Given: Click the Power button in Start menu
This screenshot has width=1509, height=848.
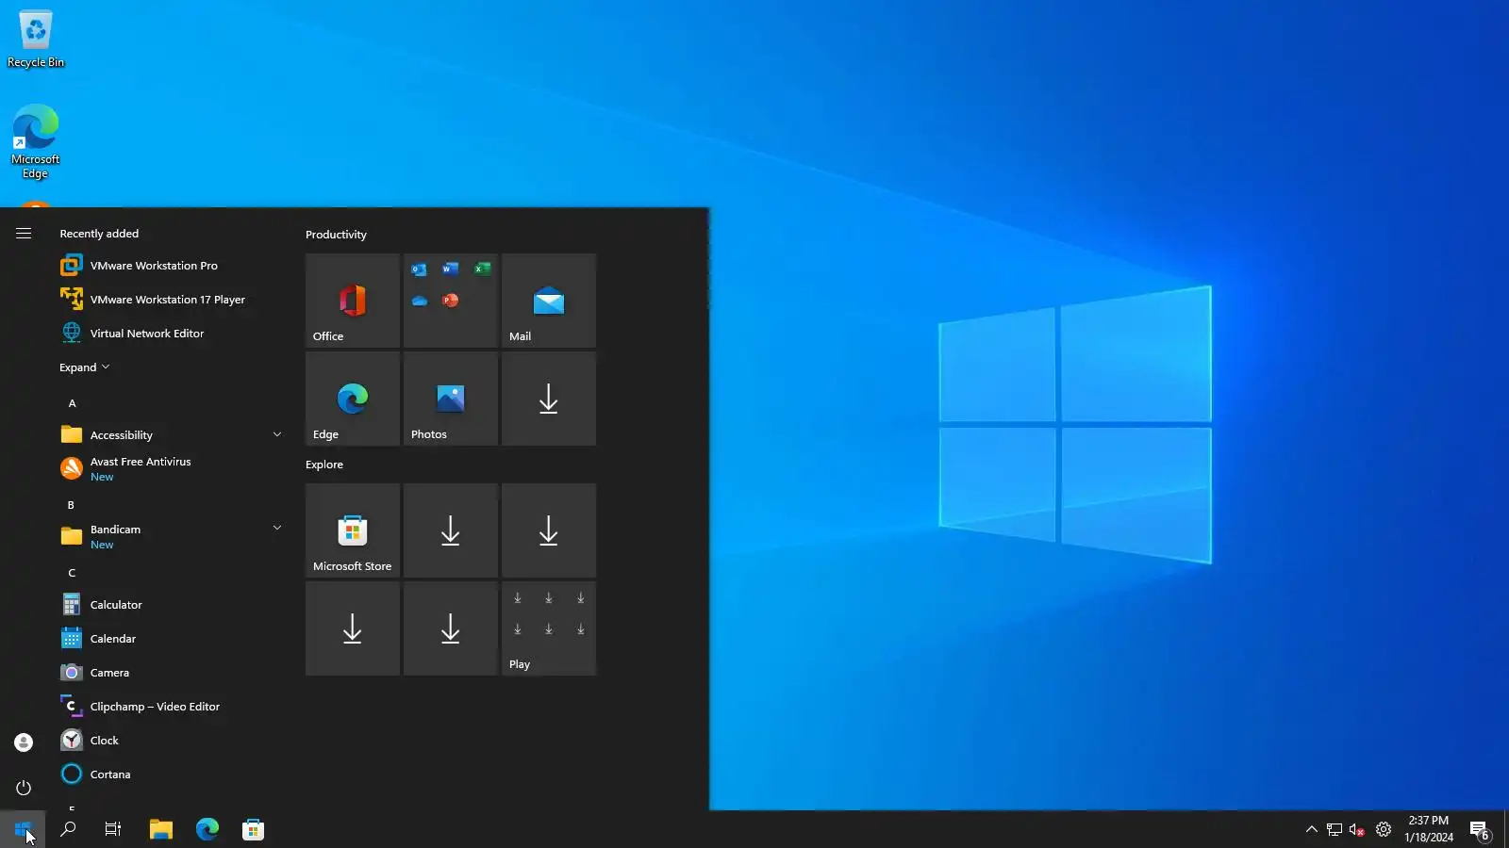Looking at the screenshot, I should click(x=24, y=788).
